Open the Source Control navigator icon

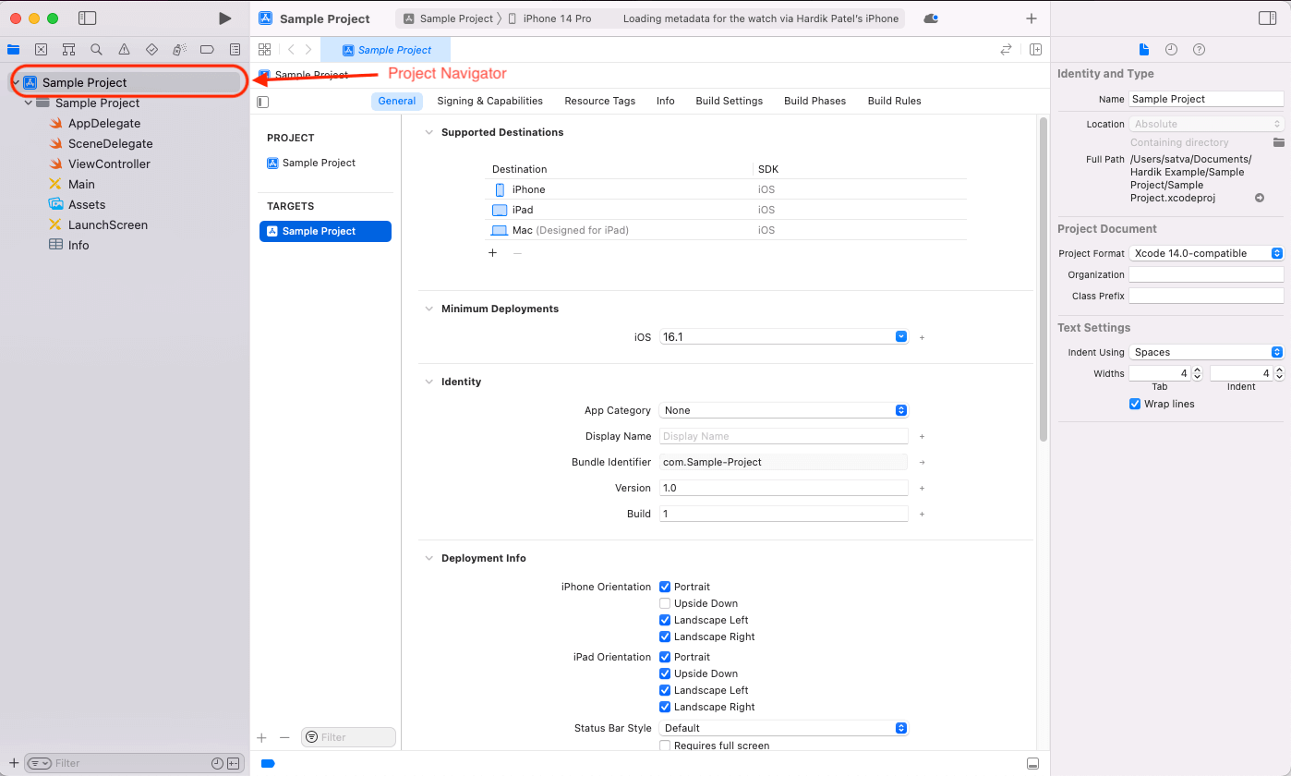[41, 50]
